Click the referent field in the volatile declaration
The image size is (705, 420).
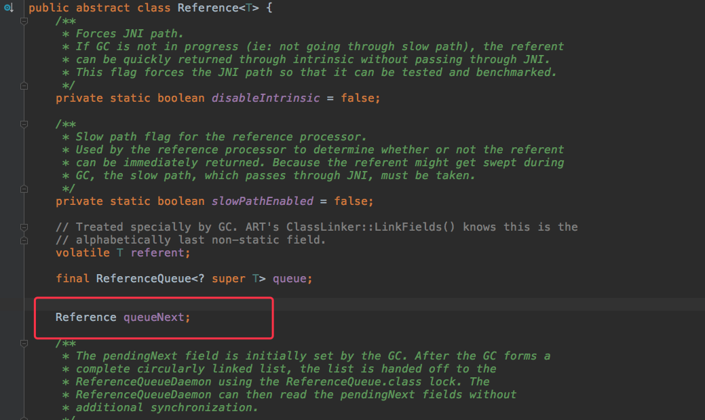[157, 252]
